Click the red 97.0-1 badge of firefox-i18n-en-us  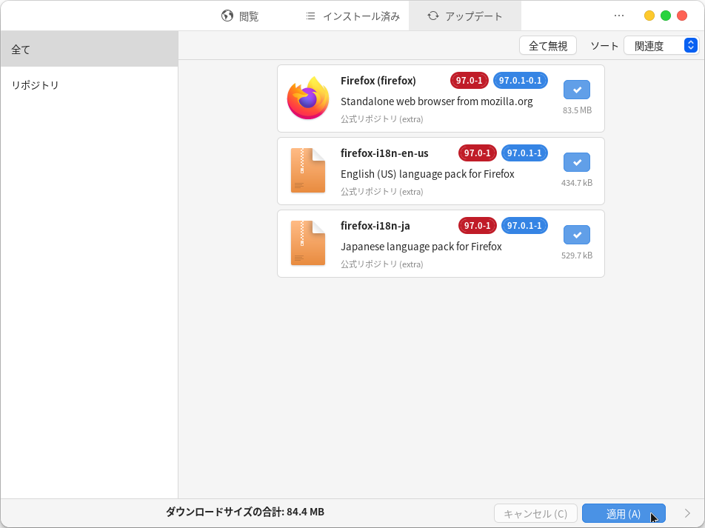click(477, 153)
